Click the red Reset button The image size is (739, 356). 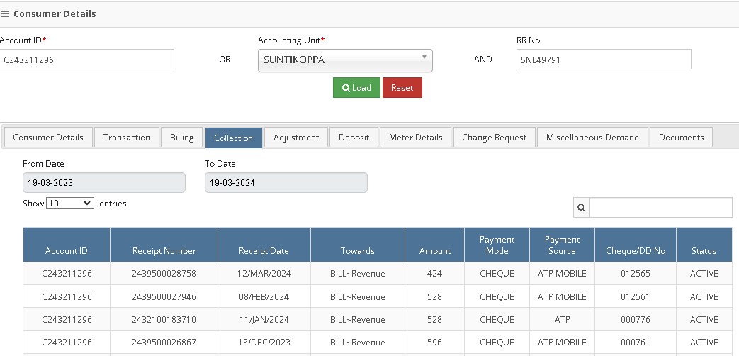click(402, 88)
